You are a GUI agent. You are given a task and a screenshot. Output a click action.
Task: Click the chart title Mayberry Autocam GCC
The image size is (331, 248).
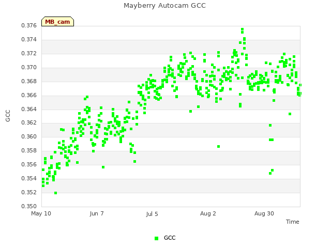164,6
